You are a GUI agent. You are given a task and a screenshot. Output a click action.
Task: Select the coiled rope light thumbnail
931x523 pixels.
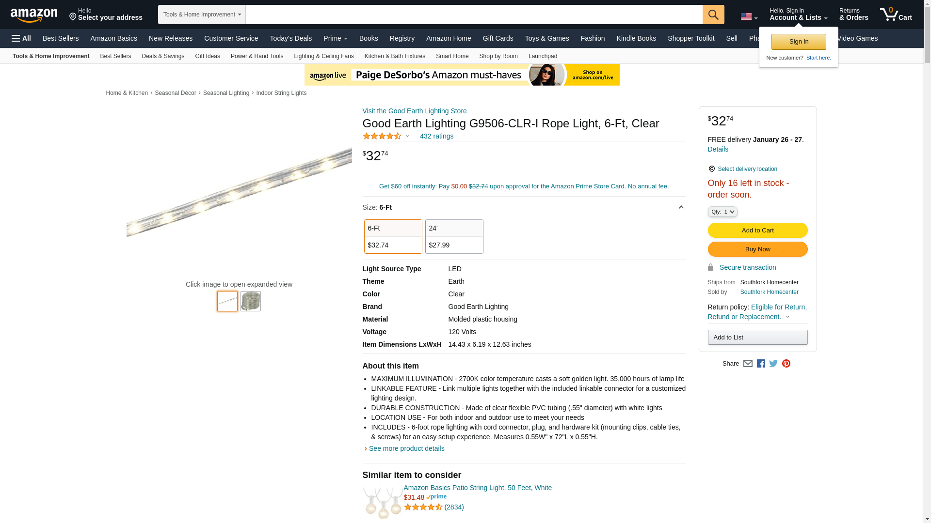(x=251, y=301)
